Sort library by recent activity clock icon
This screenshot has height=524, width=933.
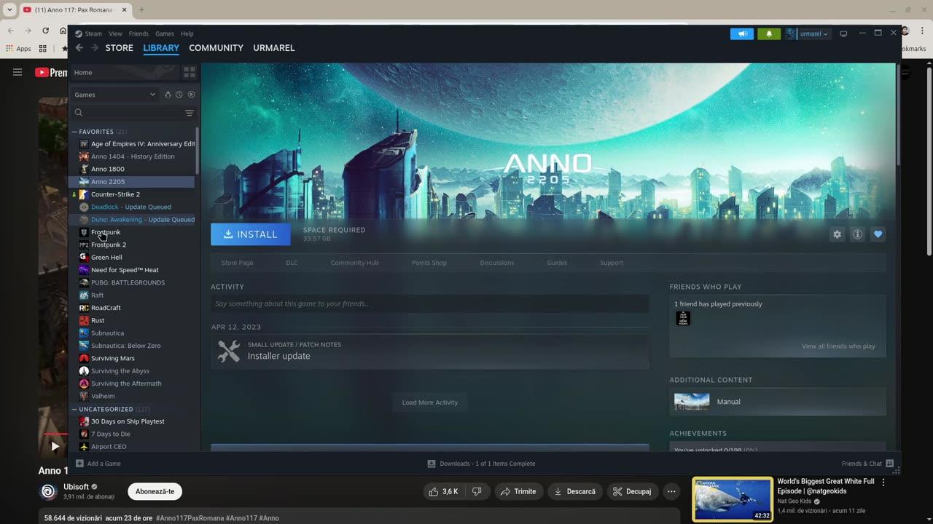pos(179,95)
